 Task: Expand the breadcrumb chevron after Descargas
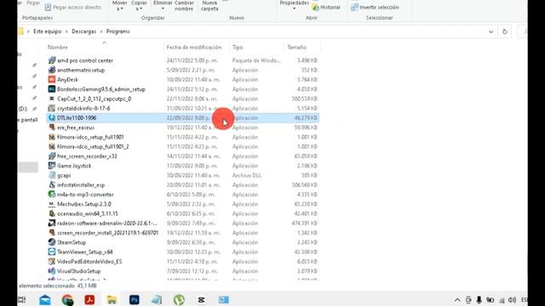(x=101, y=31)
